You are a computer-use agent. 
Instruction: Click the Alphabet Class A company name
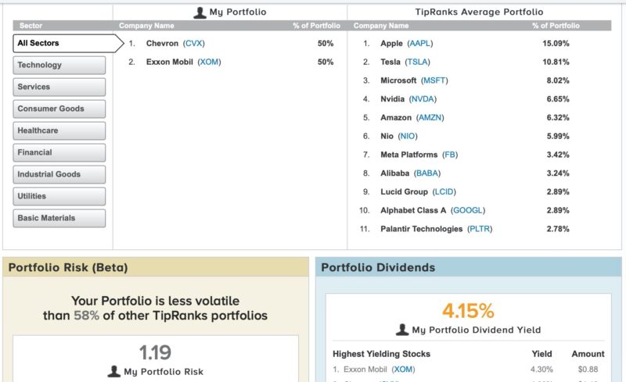413,210
